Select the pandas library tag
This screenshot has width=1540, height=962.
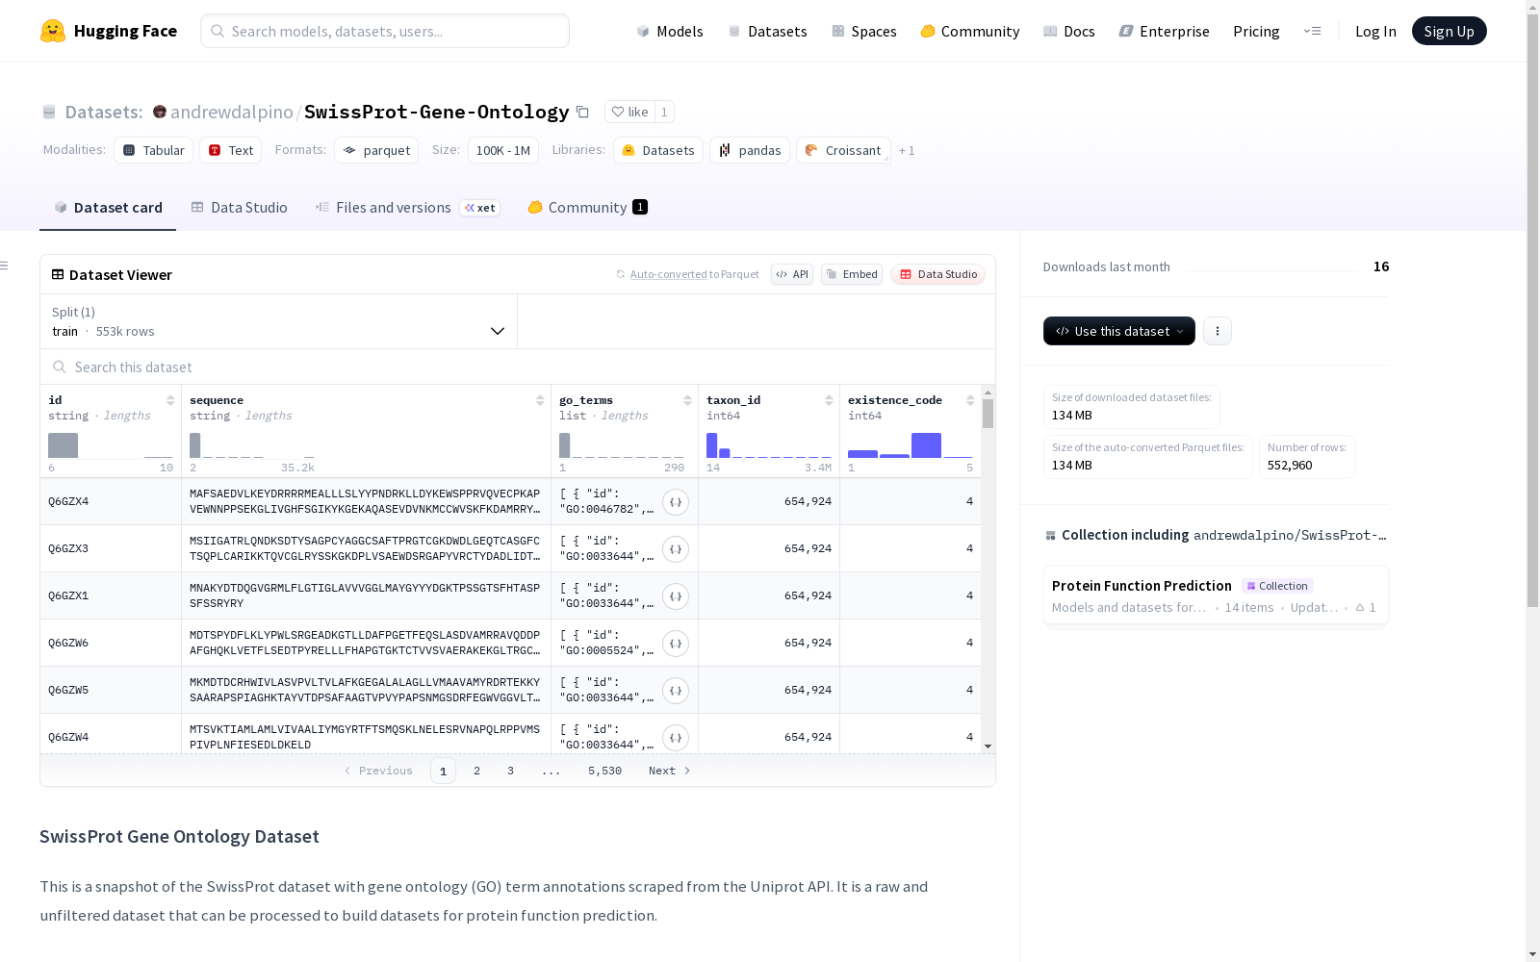point(750,150)
